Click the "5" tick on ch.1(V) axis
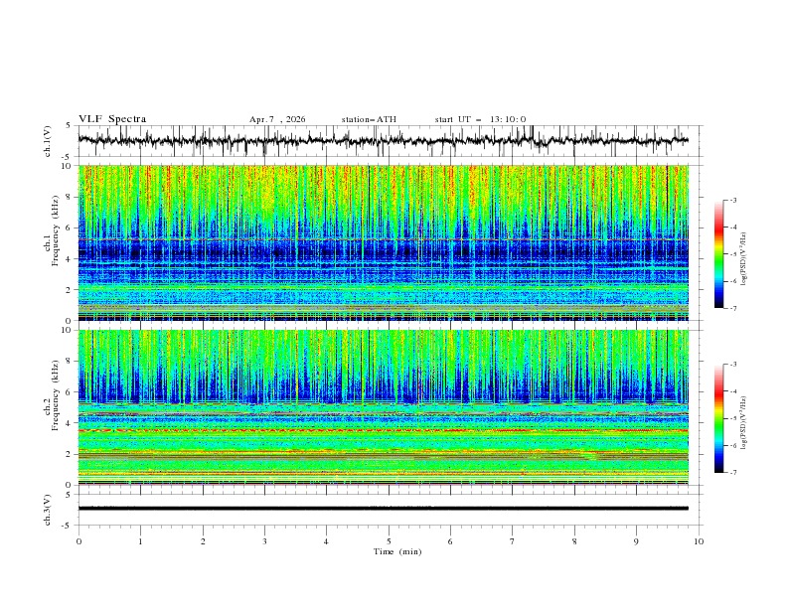This screenshot has width=787, height=608. (69, 126)
